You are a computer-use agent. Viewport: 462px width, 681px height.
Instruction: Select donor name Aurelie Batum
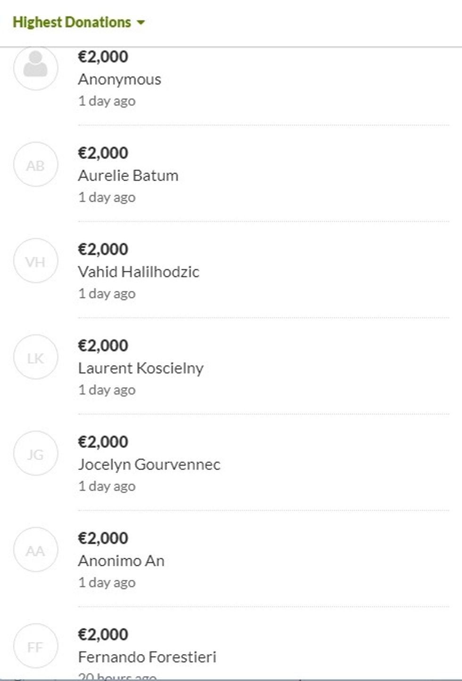coord(128,176)
